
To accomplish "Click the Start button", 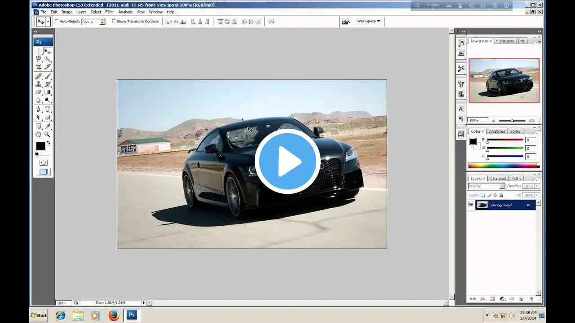I will pyautogui.click(x=39, y=315).
